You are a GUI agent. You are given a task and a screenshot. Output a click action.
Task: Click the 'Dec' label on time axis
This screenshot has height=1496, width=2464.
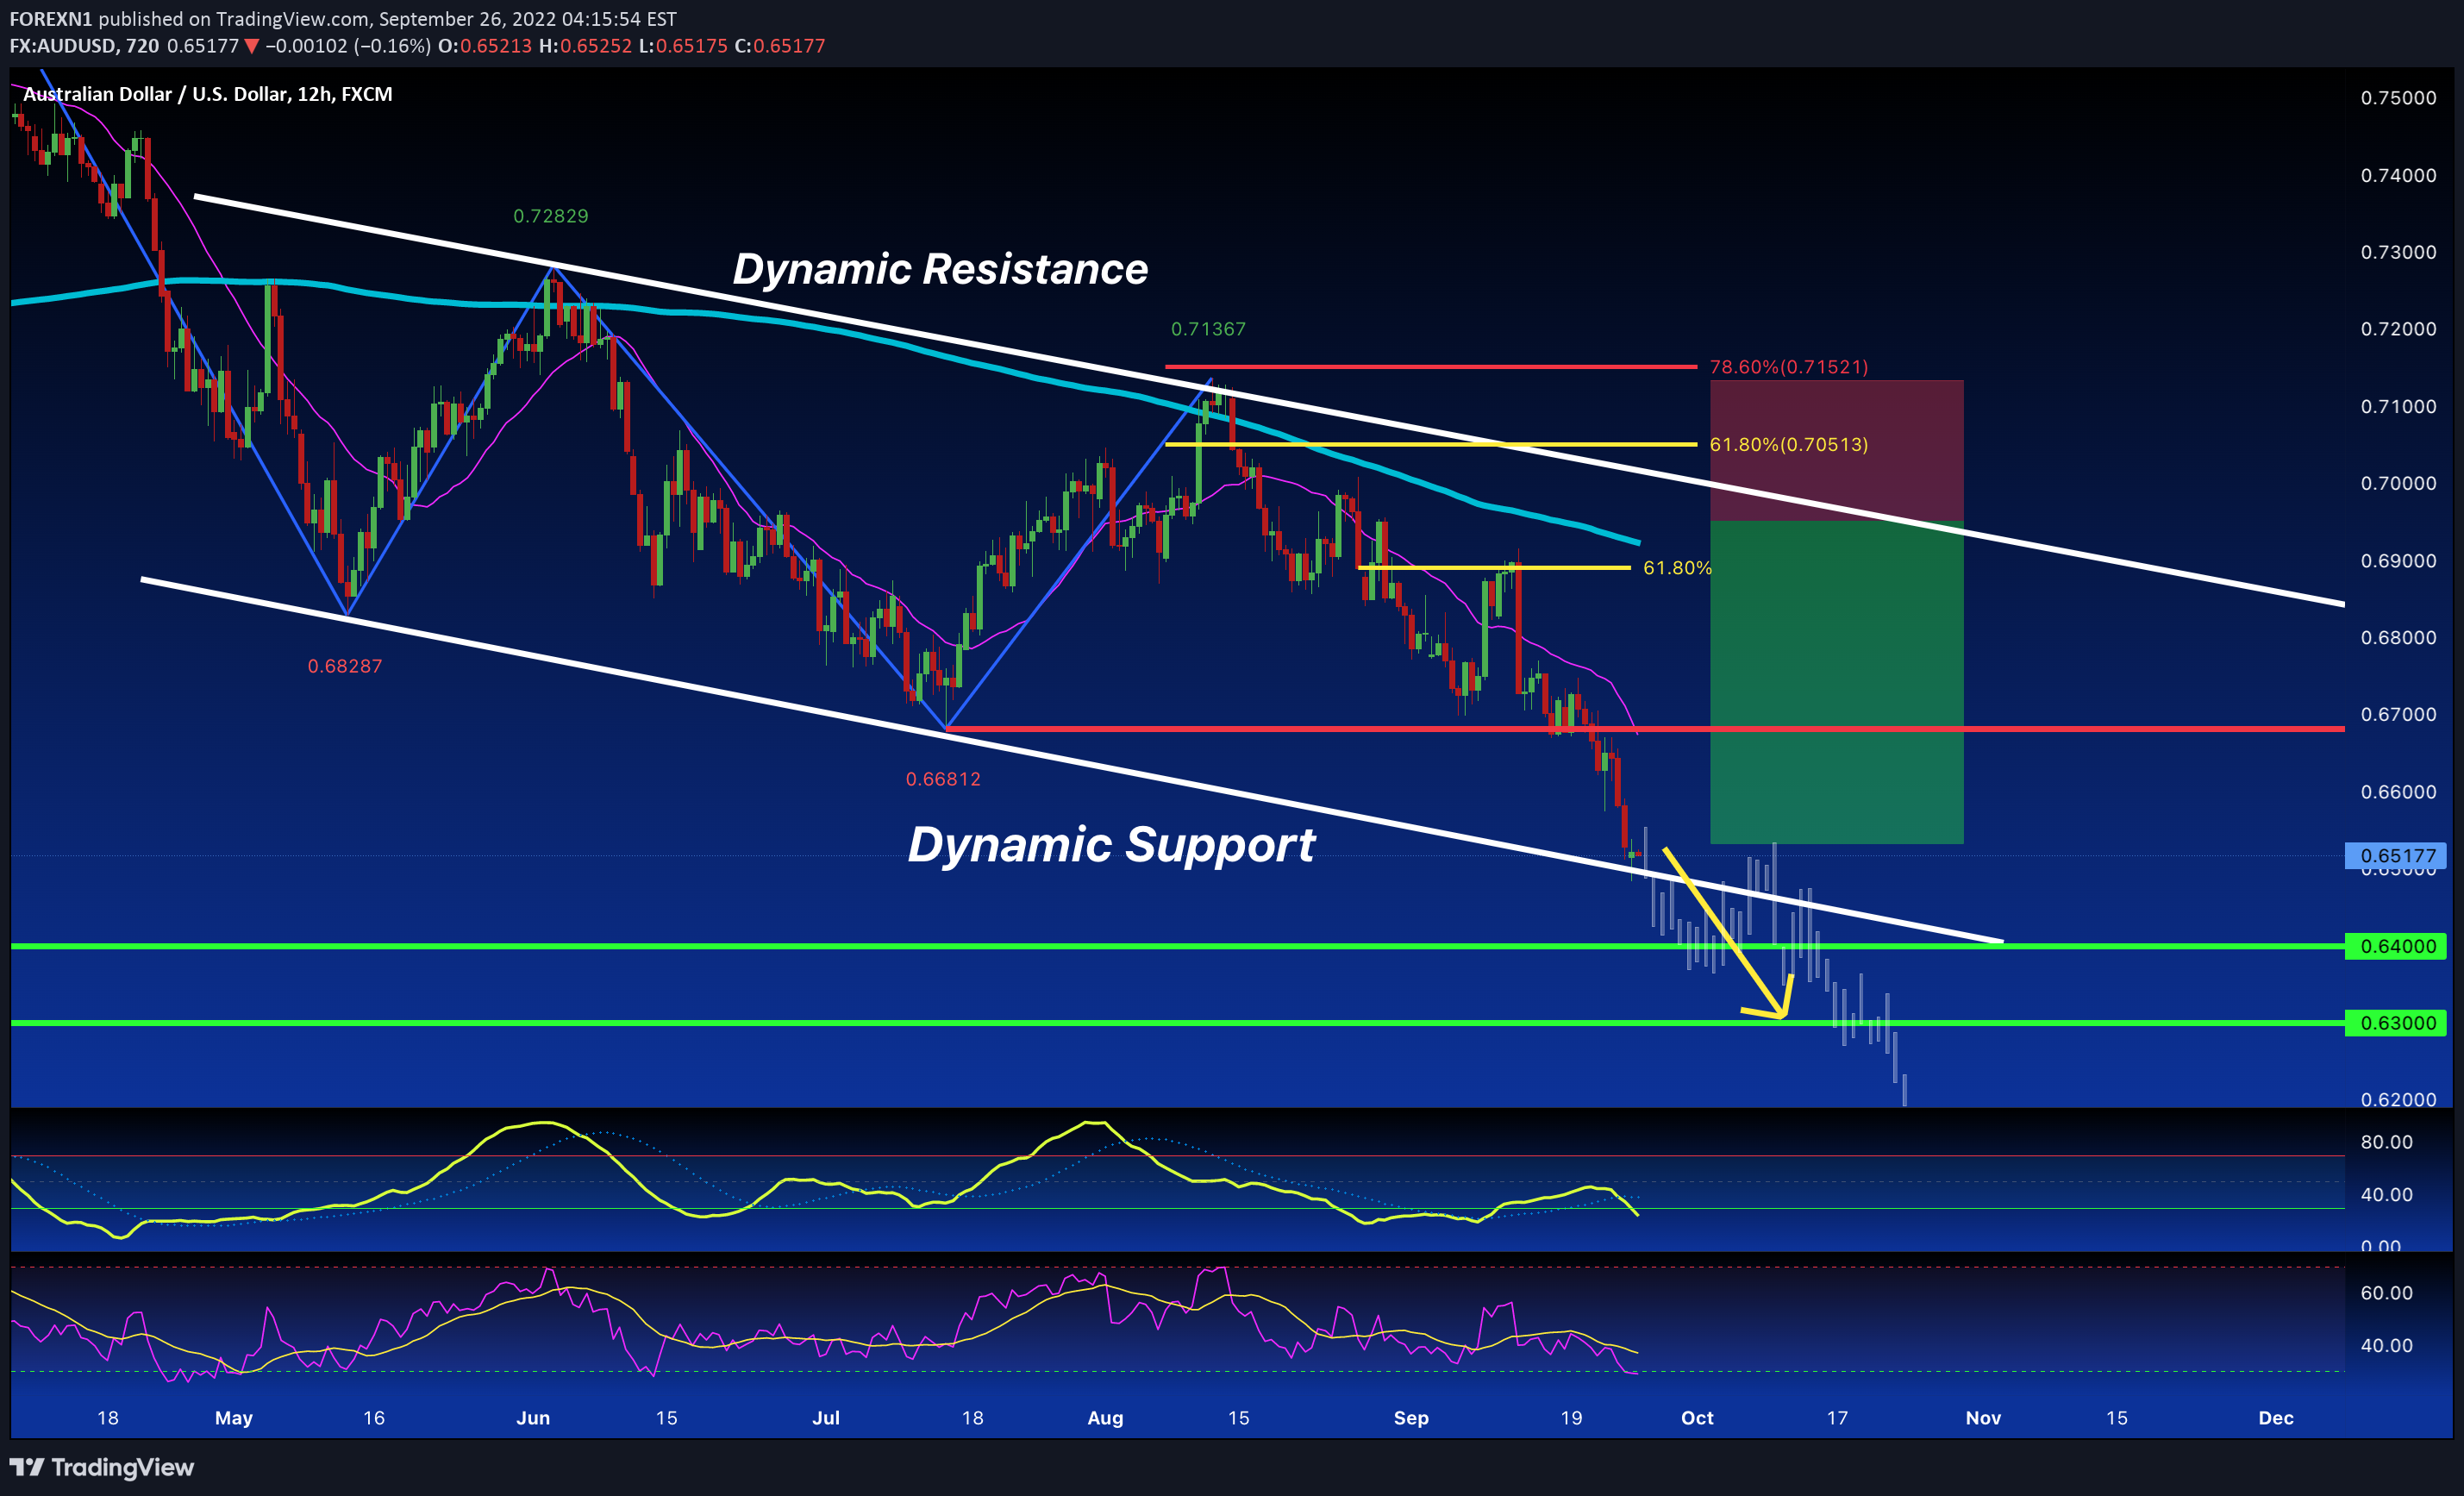[x=2276, y=1418]
